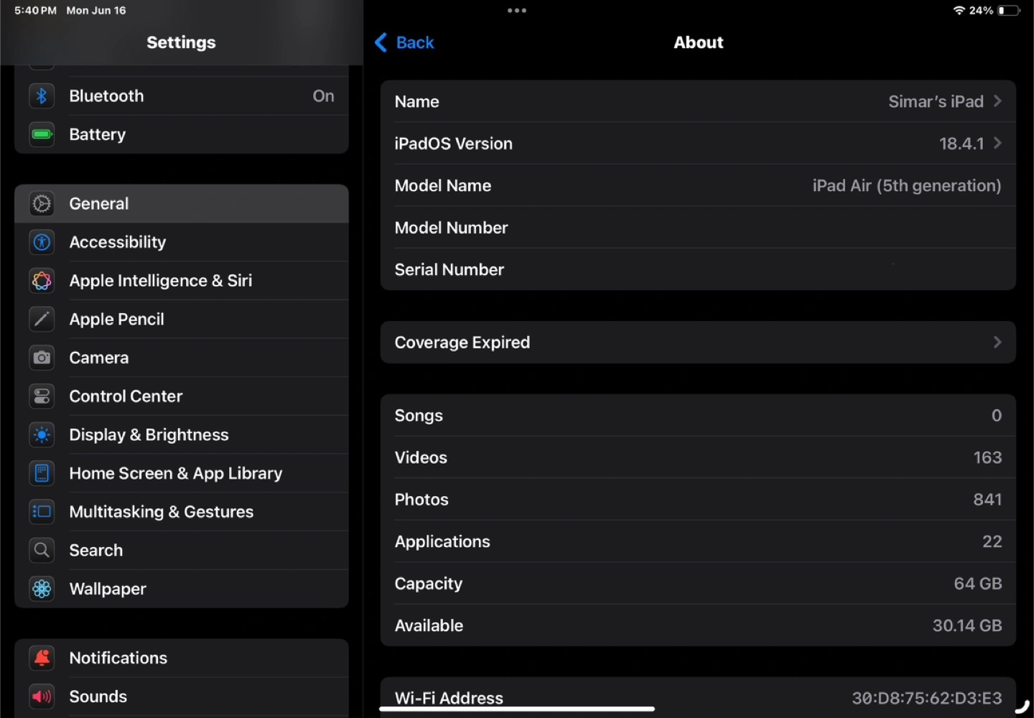
Task: Open Battery settings
Action: [181, 134]
